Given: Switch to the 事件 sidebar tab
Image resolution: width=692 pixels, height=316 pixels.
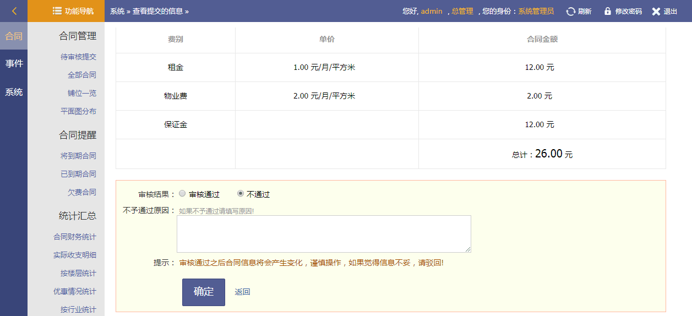Looking at the screenshot, I should tap(14, 64).
